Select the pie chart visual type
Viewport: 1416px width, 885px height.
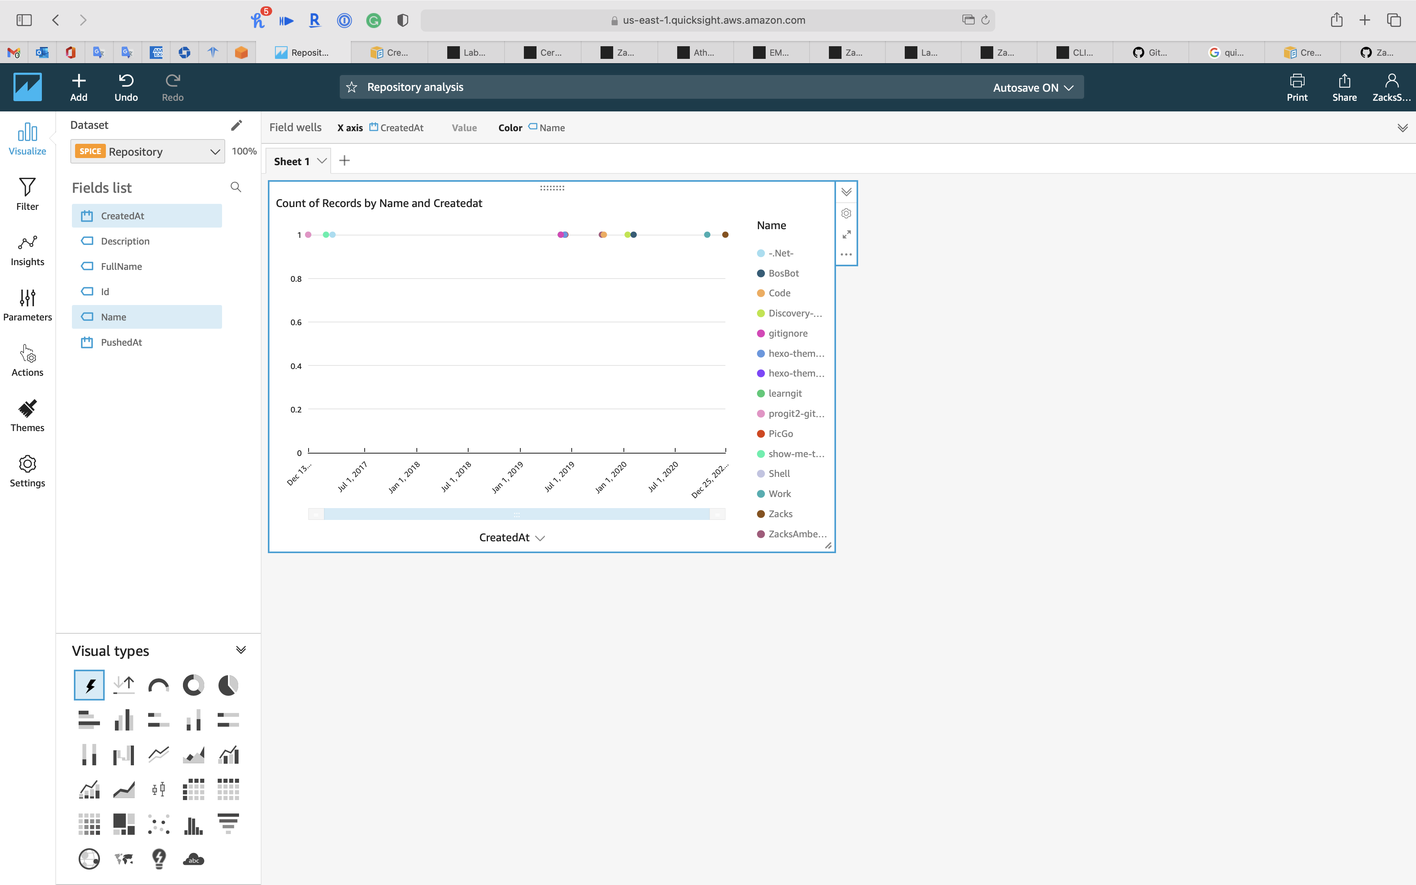228,685
